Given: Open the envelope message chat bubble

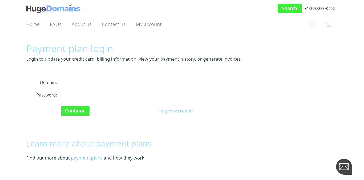Looking at the screenshot, I should click(344, 167).
